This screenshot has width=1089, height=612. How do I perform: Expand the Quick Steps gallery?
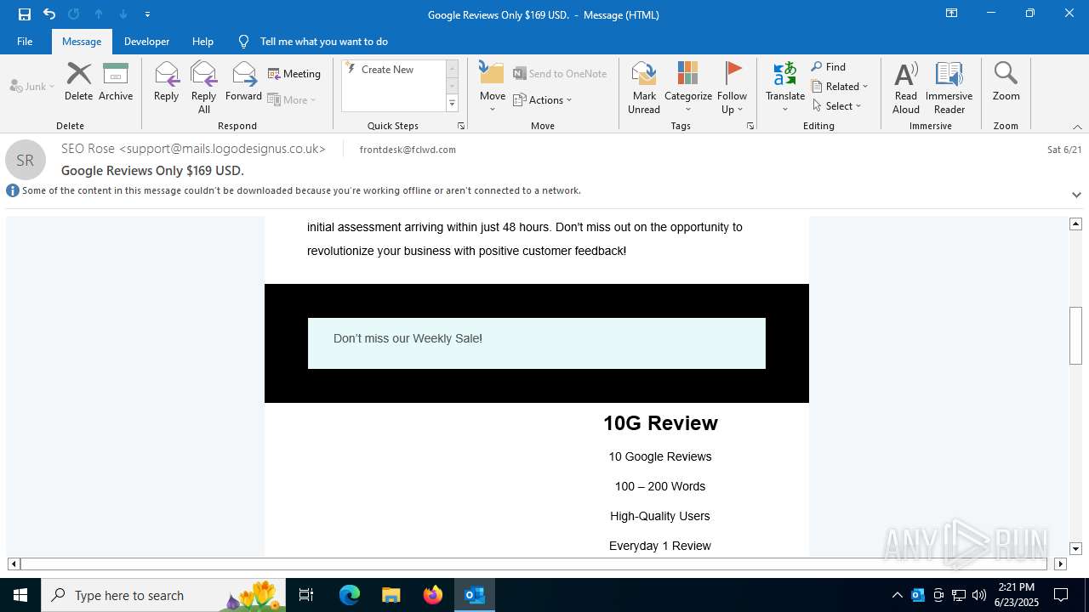point(453,104)
